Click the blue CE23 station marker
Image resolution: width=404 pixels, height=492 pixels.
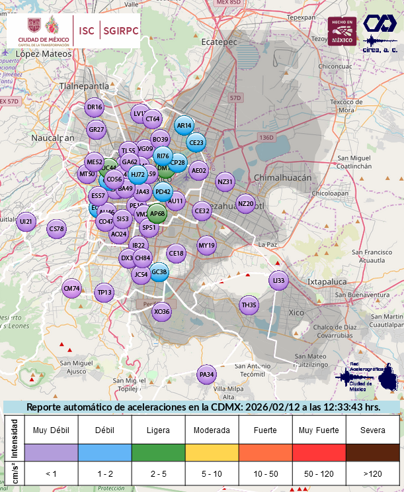pyautogui.click(x=196, y=142)
